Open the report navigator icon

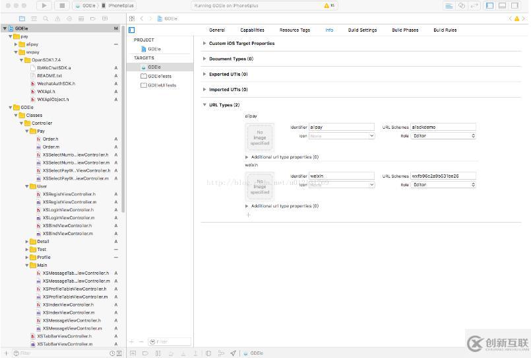tap(105, 18)
